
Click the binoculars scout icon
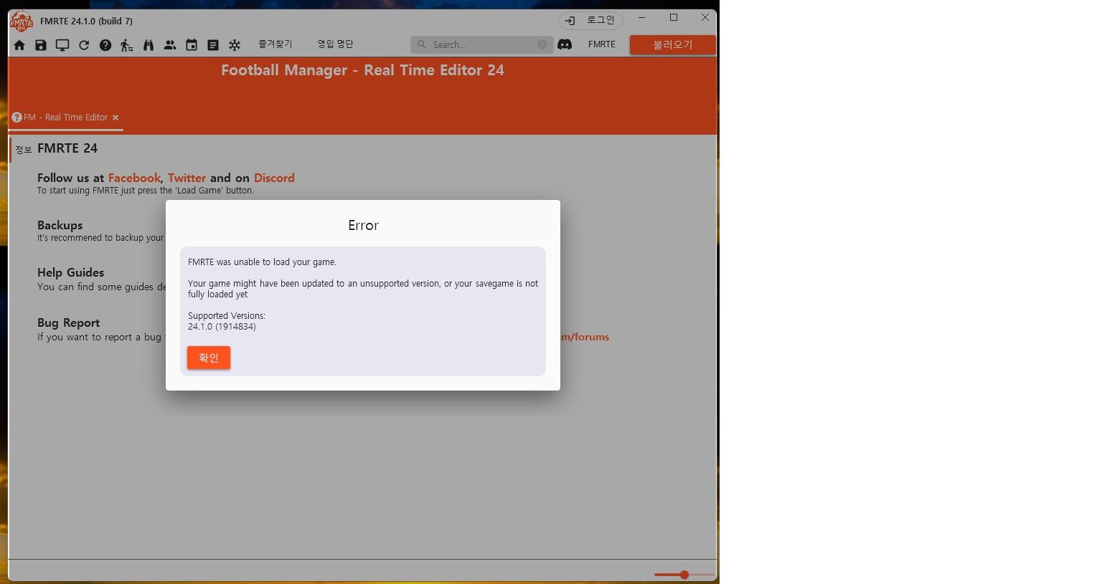(x=149, y=45)
